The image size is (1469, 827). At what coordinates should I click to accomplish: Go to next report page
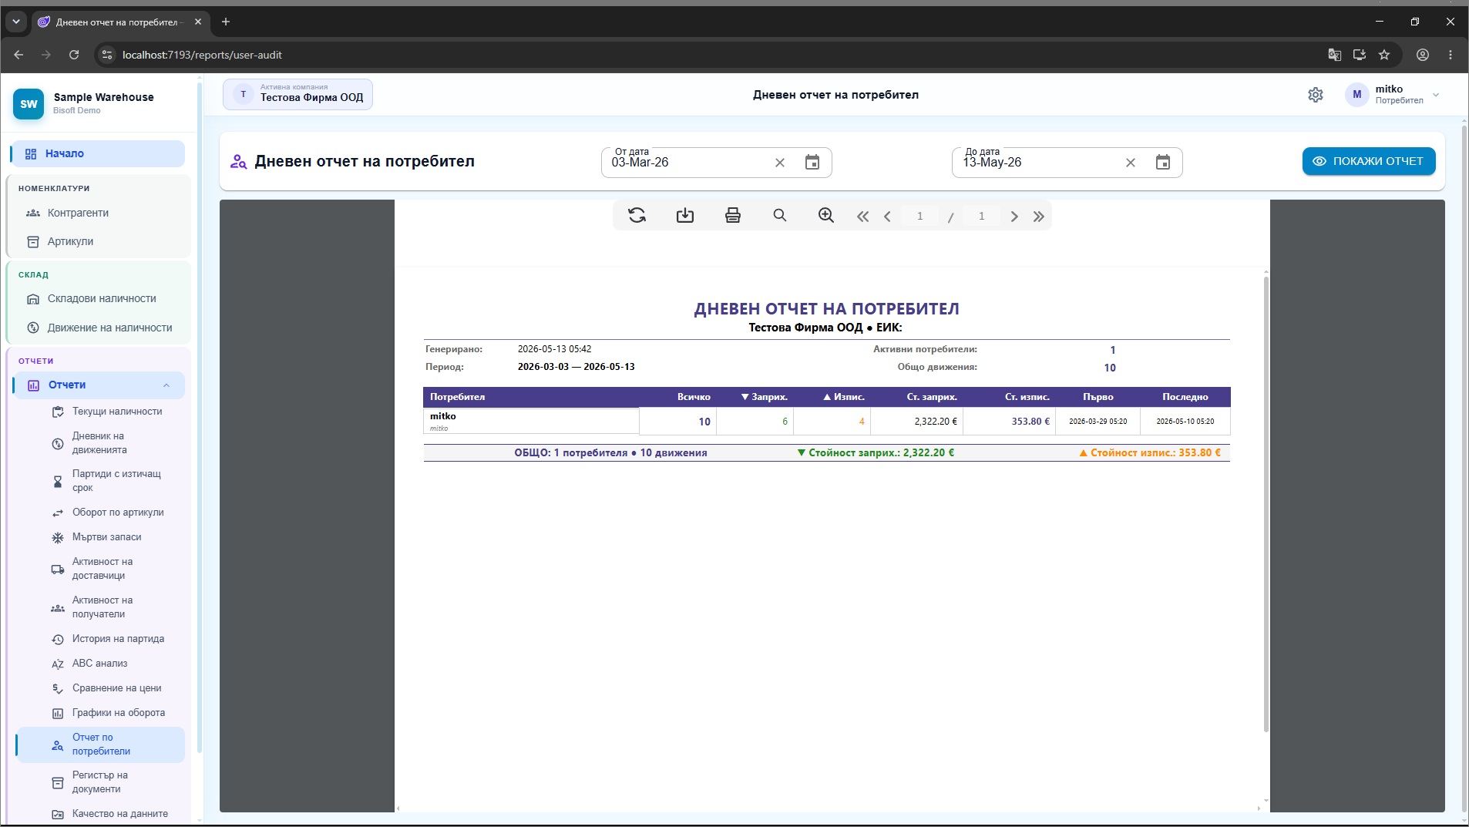tap(1014, 217)
